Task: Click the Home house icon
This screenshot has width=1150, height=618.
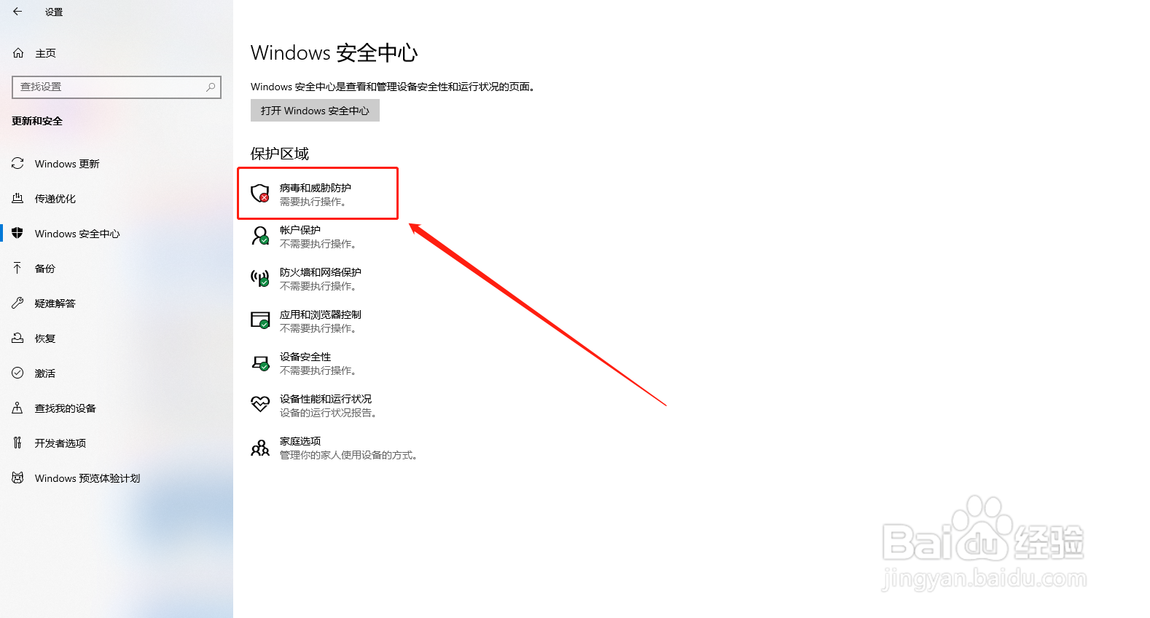Action: (18, 53)
